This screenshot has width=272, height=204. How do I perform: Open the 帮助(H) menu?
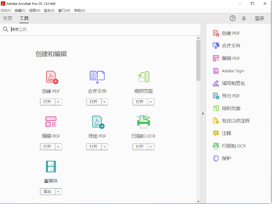pyautogui.click(x=80, y=11)
